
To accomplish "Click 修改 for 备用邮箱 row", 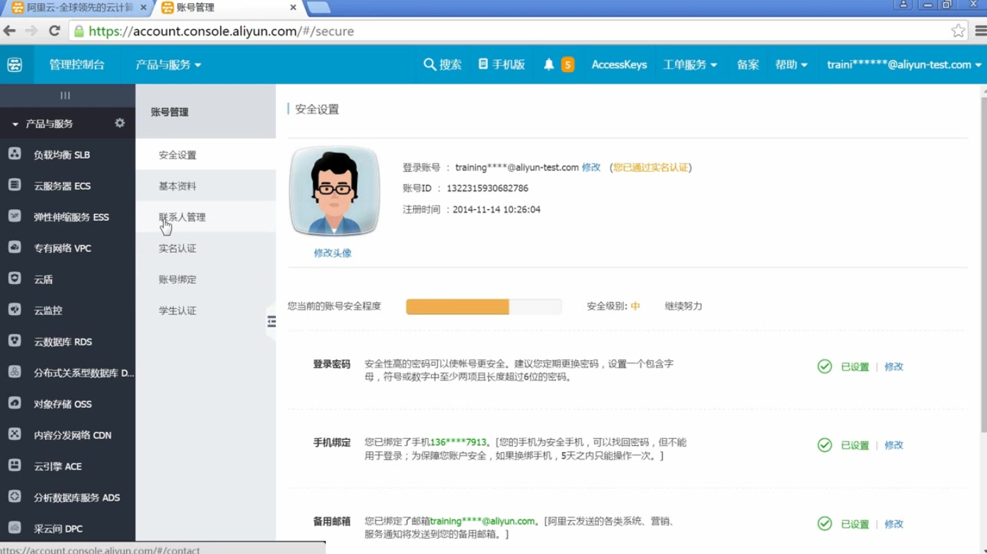I will 893,524.
